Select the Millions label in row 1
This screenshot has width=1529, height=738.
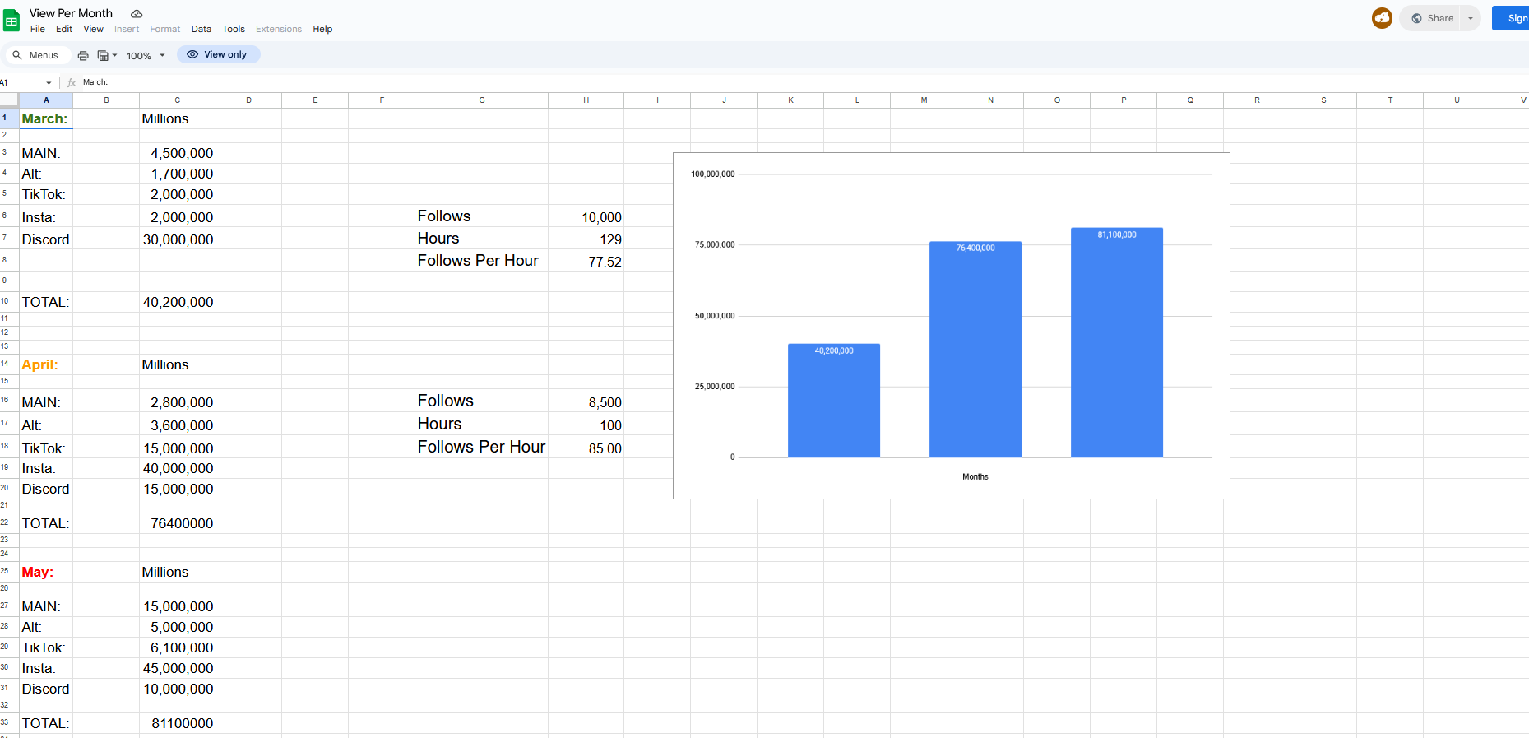click(x=178, y=118)
